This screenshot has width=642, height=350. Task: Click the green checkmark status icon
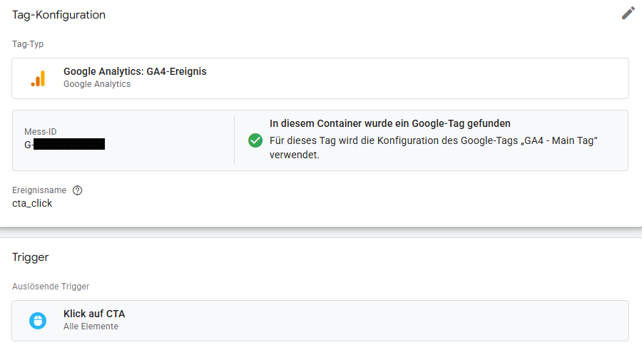coord(255,140)
